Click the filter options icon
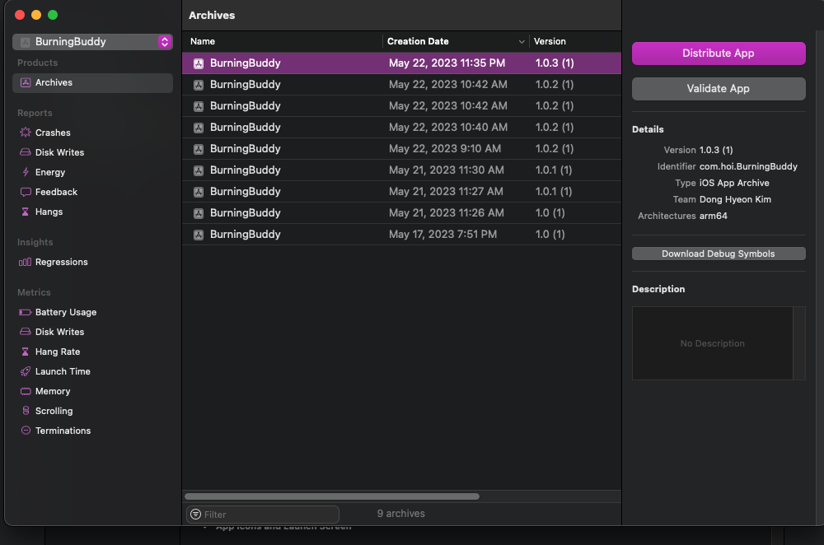The height and width of the screenshot is (545, 824). coord(195,515)
